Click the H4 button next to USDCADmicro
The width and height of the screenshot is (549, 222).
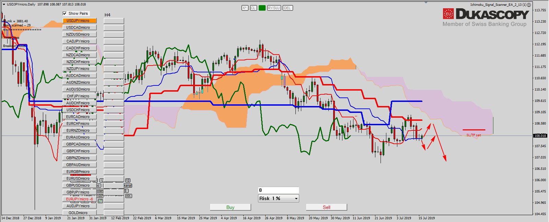(x=114, y=27)
